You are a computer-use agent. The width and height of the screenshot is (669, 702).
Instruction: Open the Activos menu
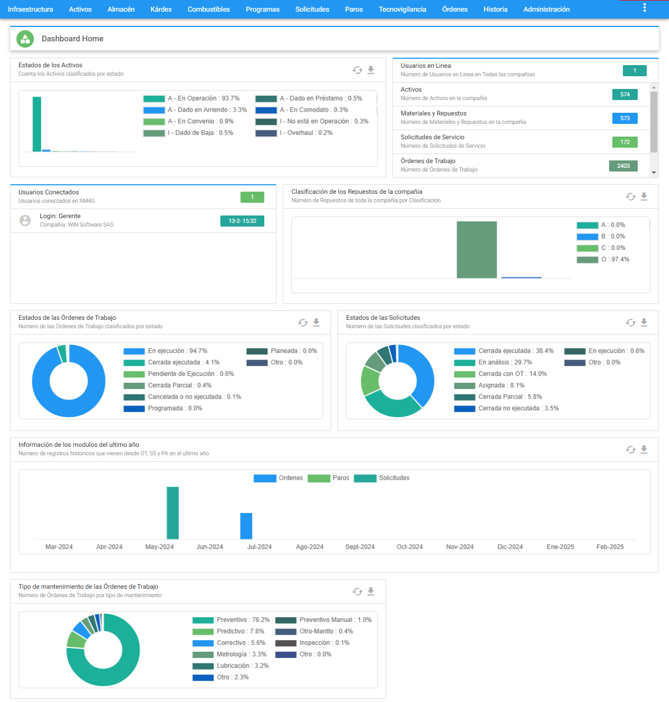pyautogui.click(x=80, y=10)
